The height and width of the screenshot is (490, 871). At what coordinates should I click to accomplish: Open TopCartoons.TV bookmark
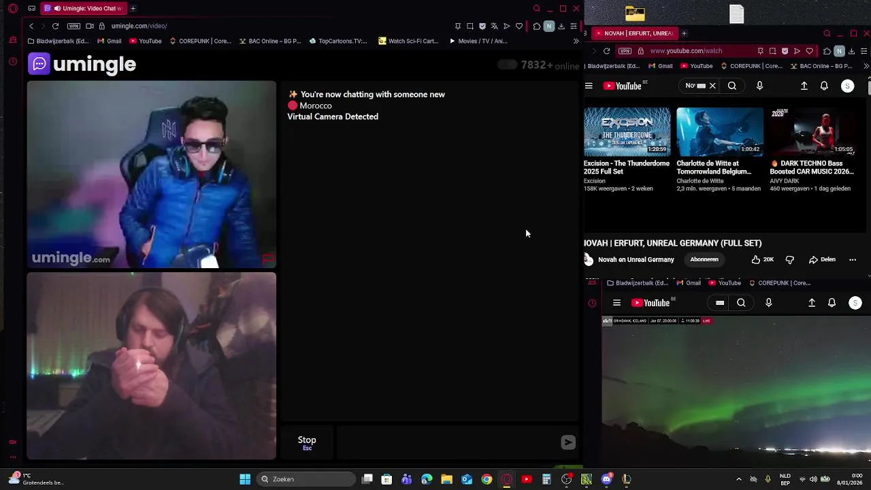[x=338, y=41]
